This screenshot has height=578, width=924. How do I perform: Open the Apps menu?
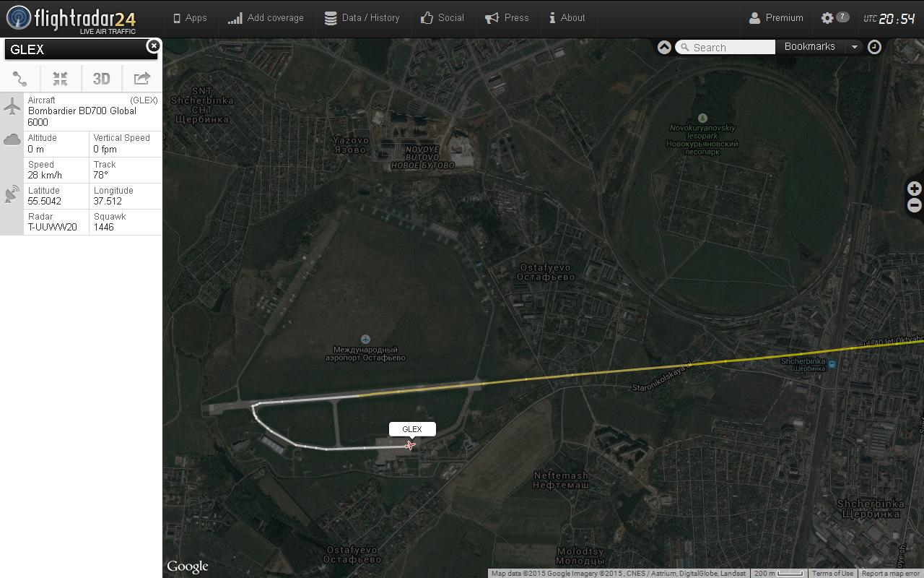coord(191,18)
